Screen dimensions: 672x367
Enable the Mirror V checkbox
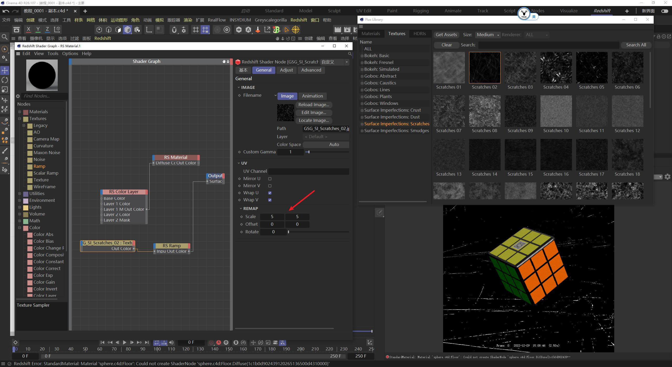270,186
